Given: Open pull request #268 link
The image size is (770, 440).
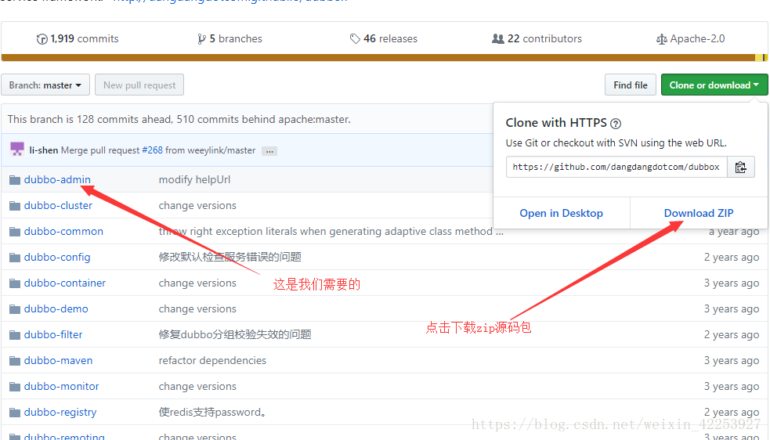Looking at the screenshot, I should coord(152,150).
